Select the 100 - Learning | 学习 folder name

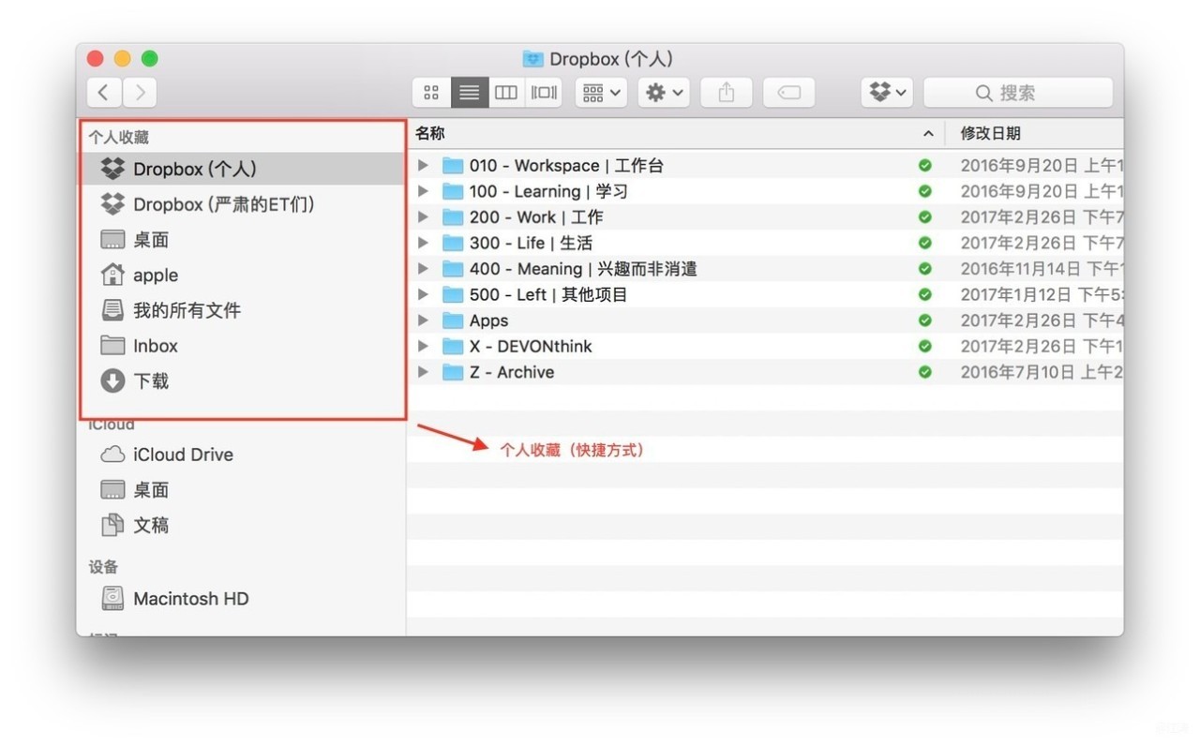point(548,191)
